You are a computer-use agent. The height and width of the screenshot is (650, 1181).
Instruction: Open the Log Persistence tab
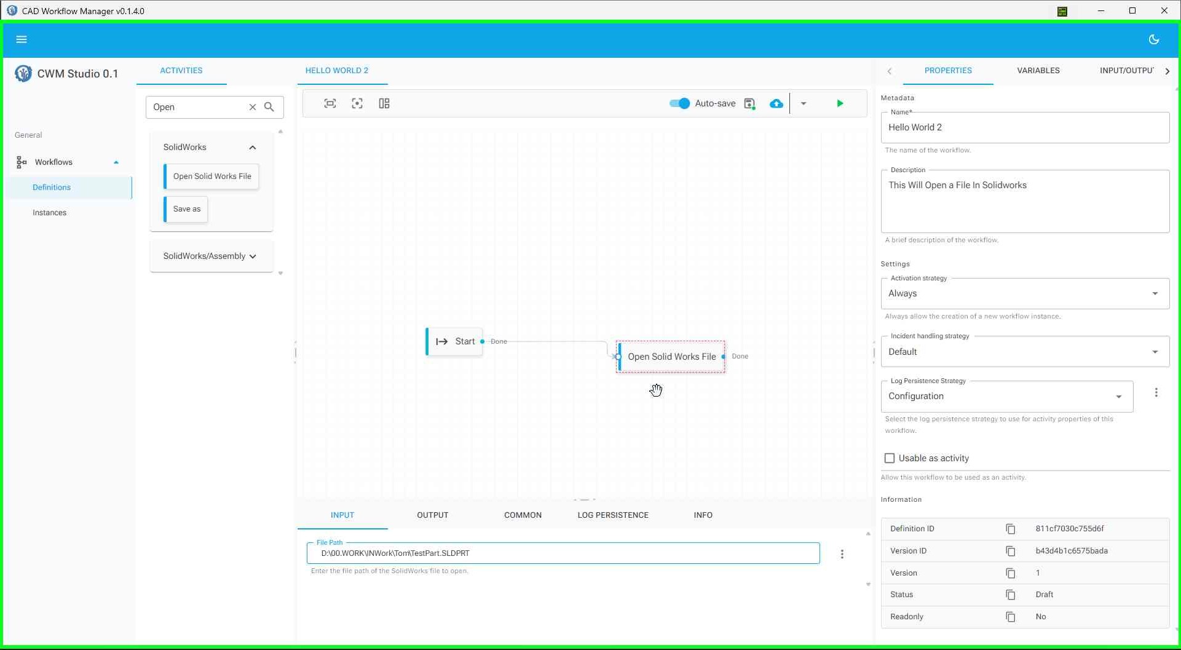612,515
